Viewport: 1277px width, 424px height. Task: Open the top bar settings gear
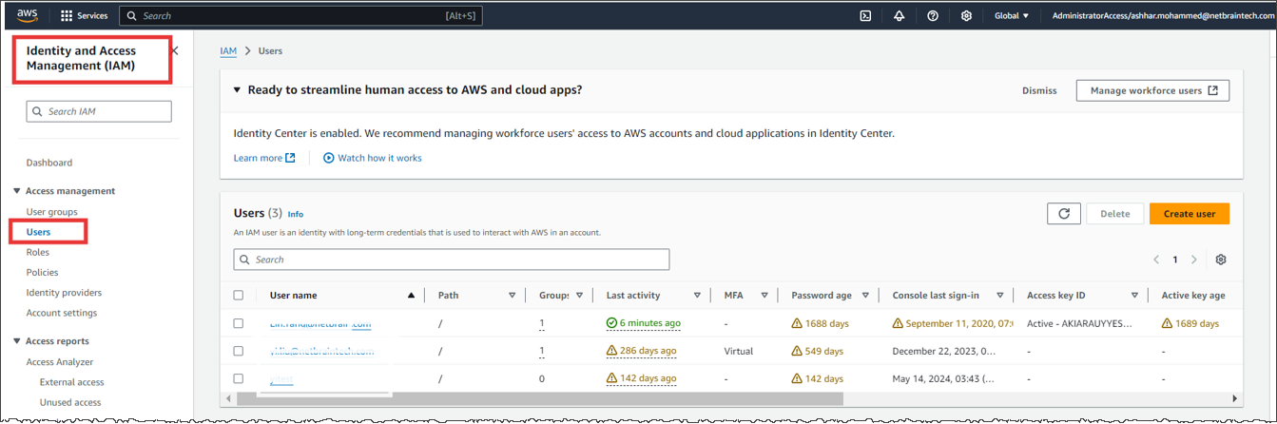pyautogui.click(x=966, y=15)
